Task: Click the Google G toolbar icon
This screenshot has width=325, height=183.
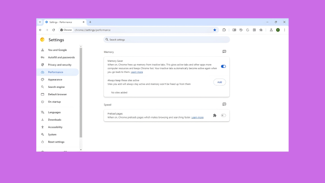Action: [247, 30]
